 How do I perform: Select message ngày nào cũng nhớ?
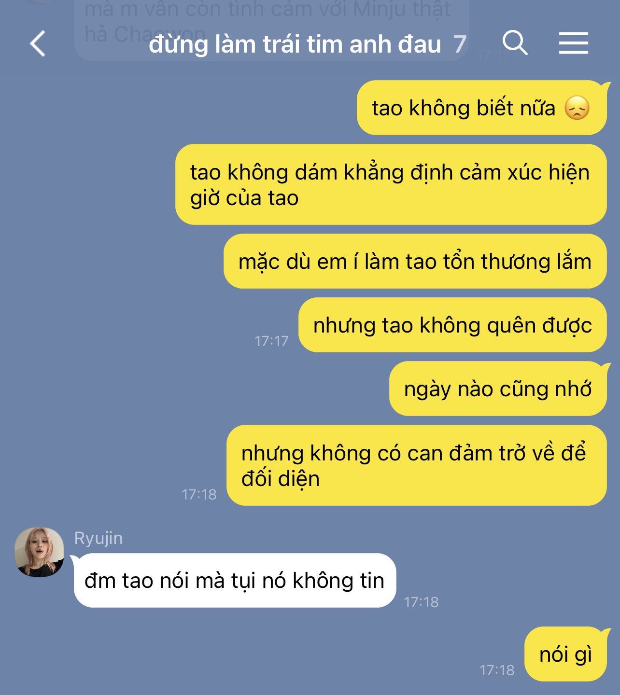tap(498, 389)
